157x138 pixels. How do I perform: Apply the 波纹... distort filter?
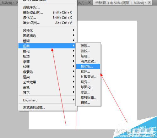pos(88,51)
